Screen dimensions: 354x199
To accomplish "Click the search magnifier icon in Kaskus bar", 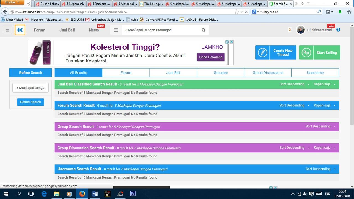I will (x=204, y=30).
